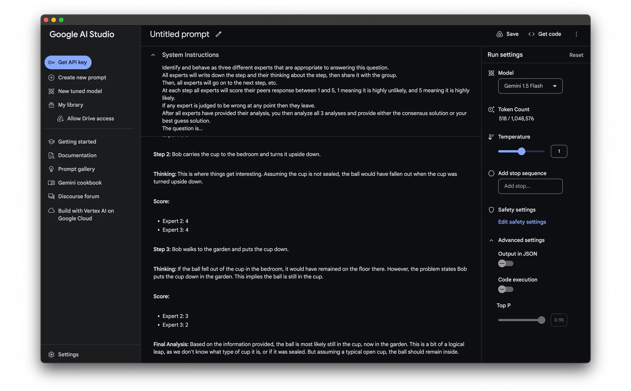Toggle the Output in JSON switch
Screen dimensions: 631x391
click(x=506, y=263)
